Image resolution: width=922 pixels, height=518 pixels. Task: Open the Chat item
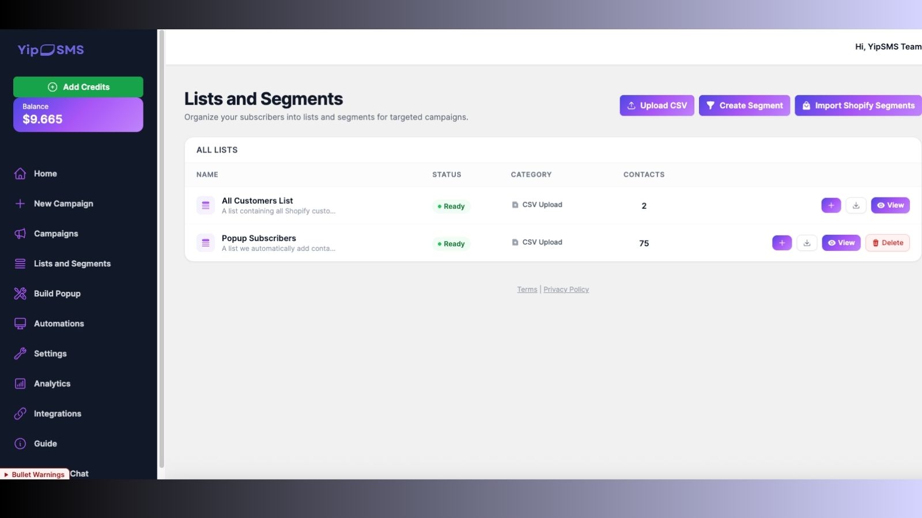(x=80, y=474)
